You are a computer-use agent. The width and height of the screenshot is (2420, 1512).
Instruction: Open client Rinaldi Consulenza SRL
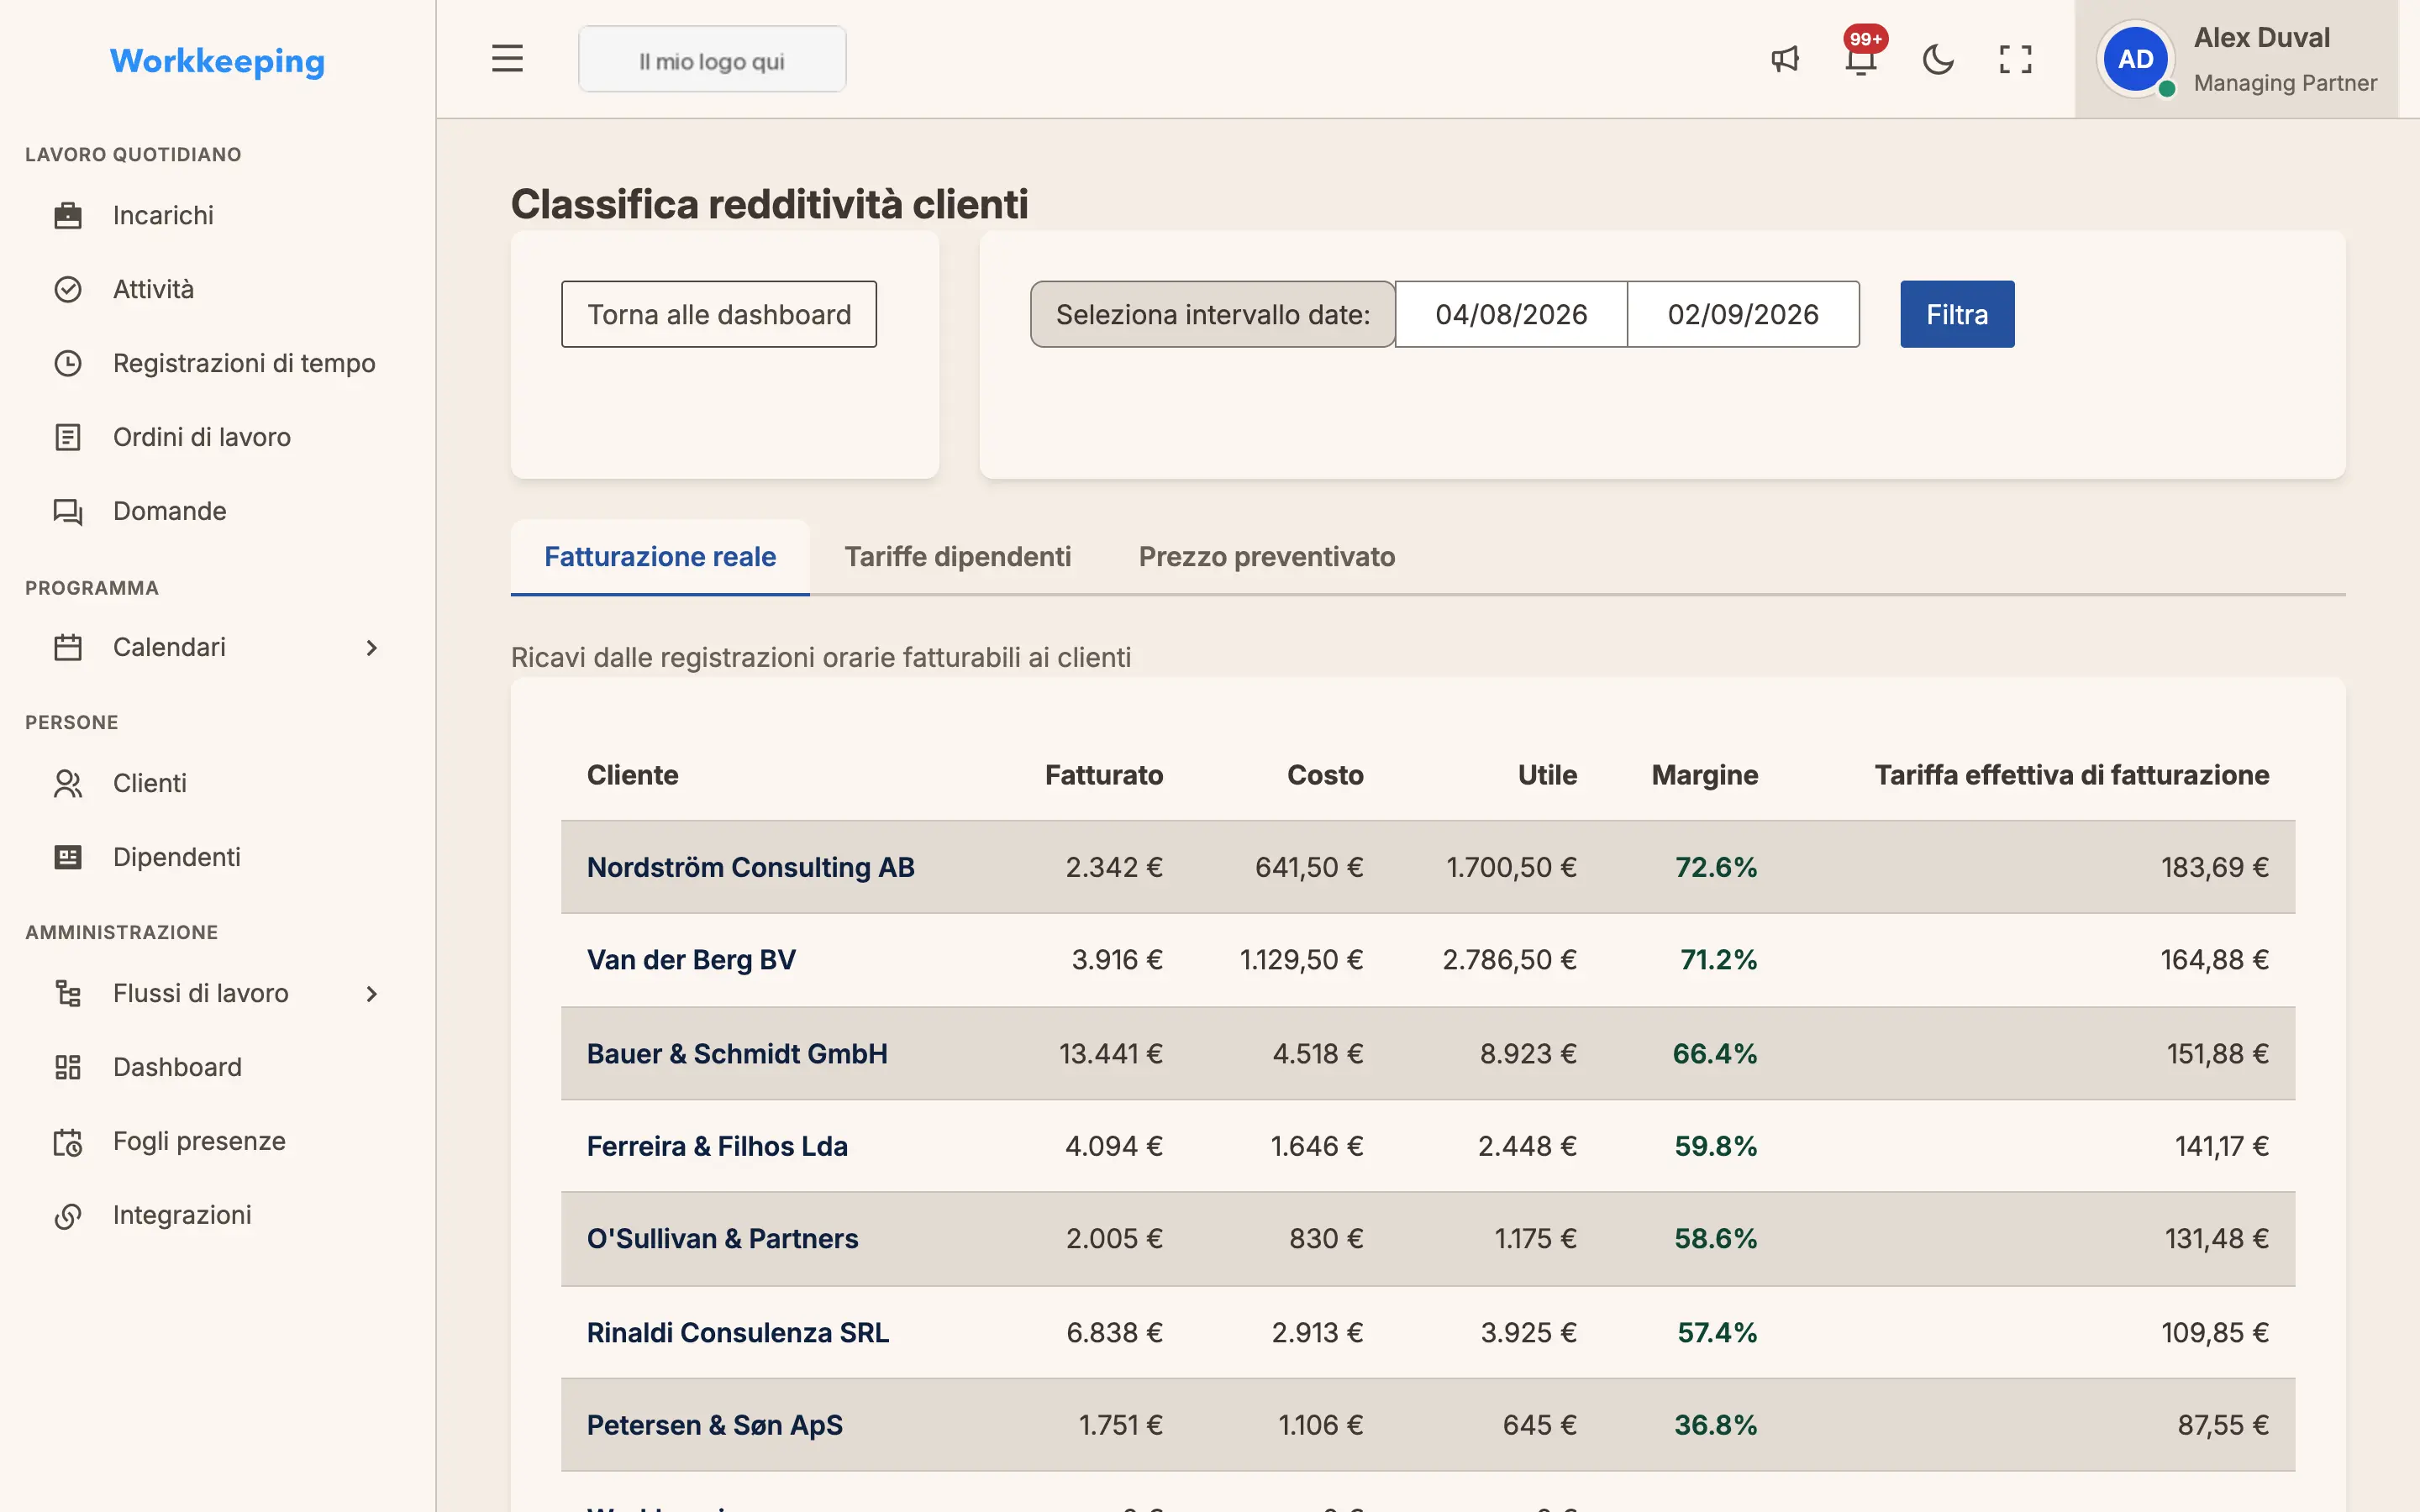tap(738, 1332)
